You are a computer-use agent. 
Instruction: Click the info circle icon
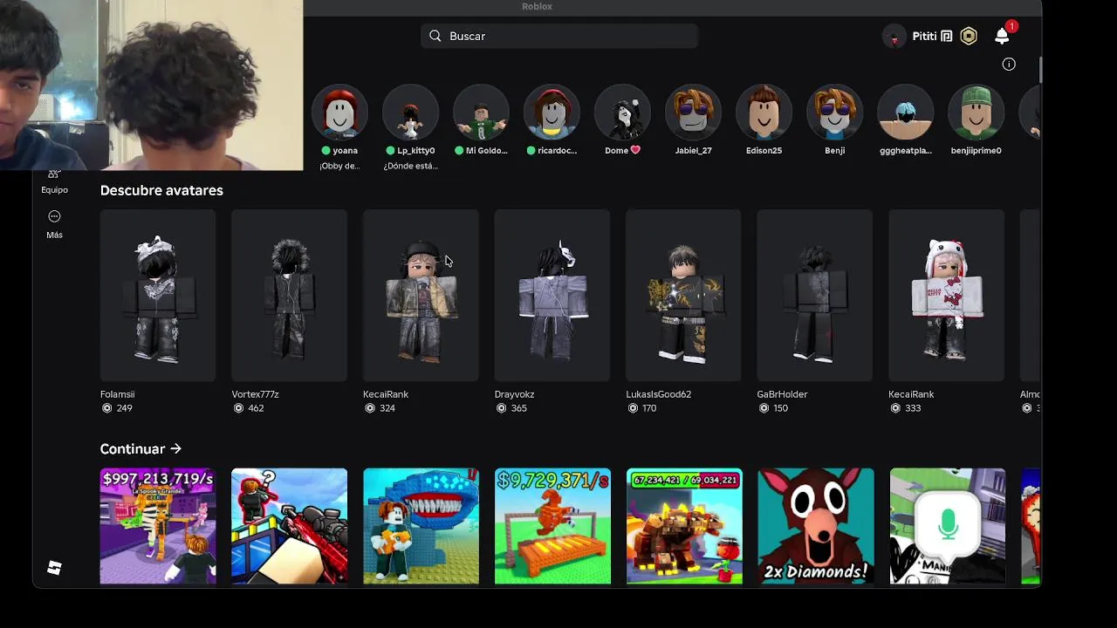(x=1009, y=64)
